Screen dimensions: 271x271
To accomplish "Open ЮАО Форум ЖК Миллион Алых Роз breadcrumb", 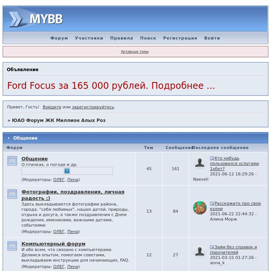I will click(x=59, y=120).
